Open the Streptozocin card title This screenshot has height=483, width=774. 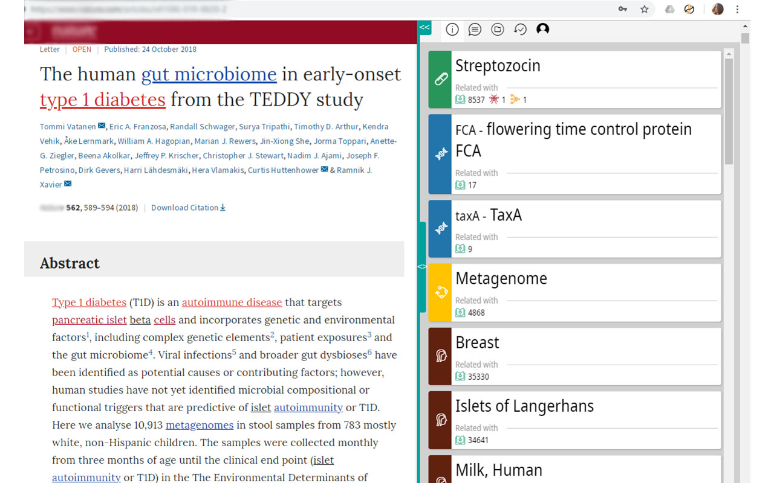click(x=498, y=66)
